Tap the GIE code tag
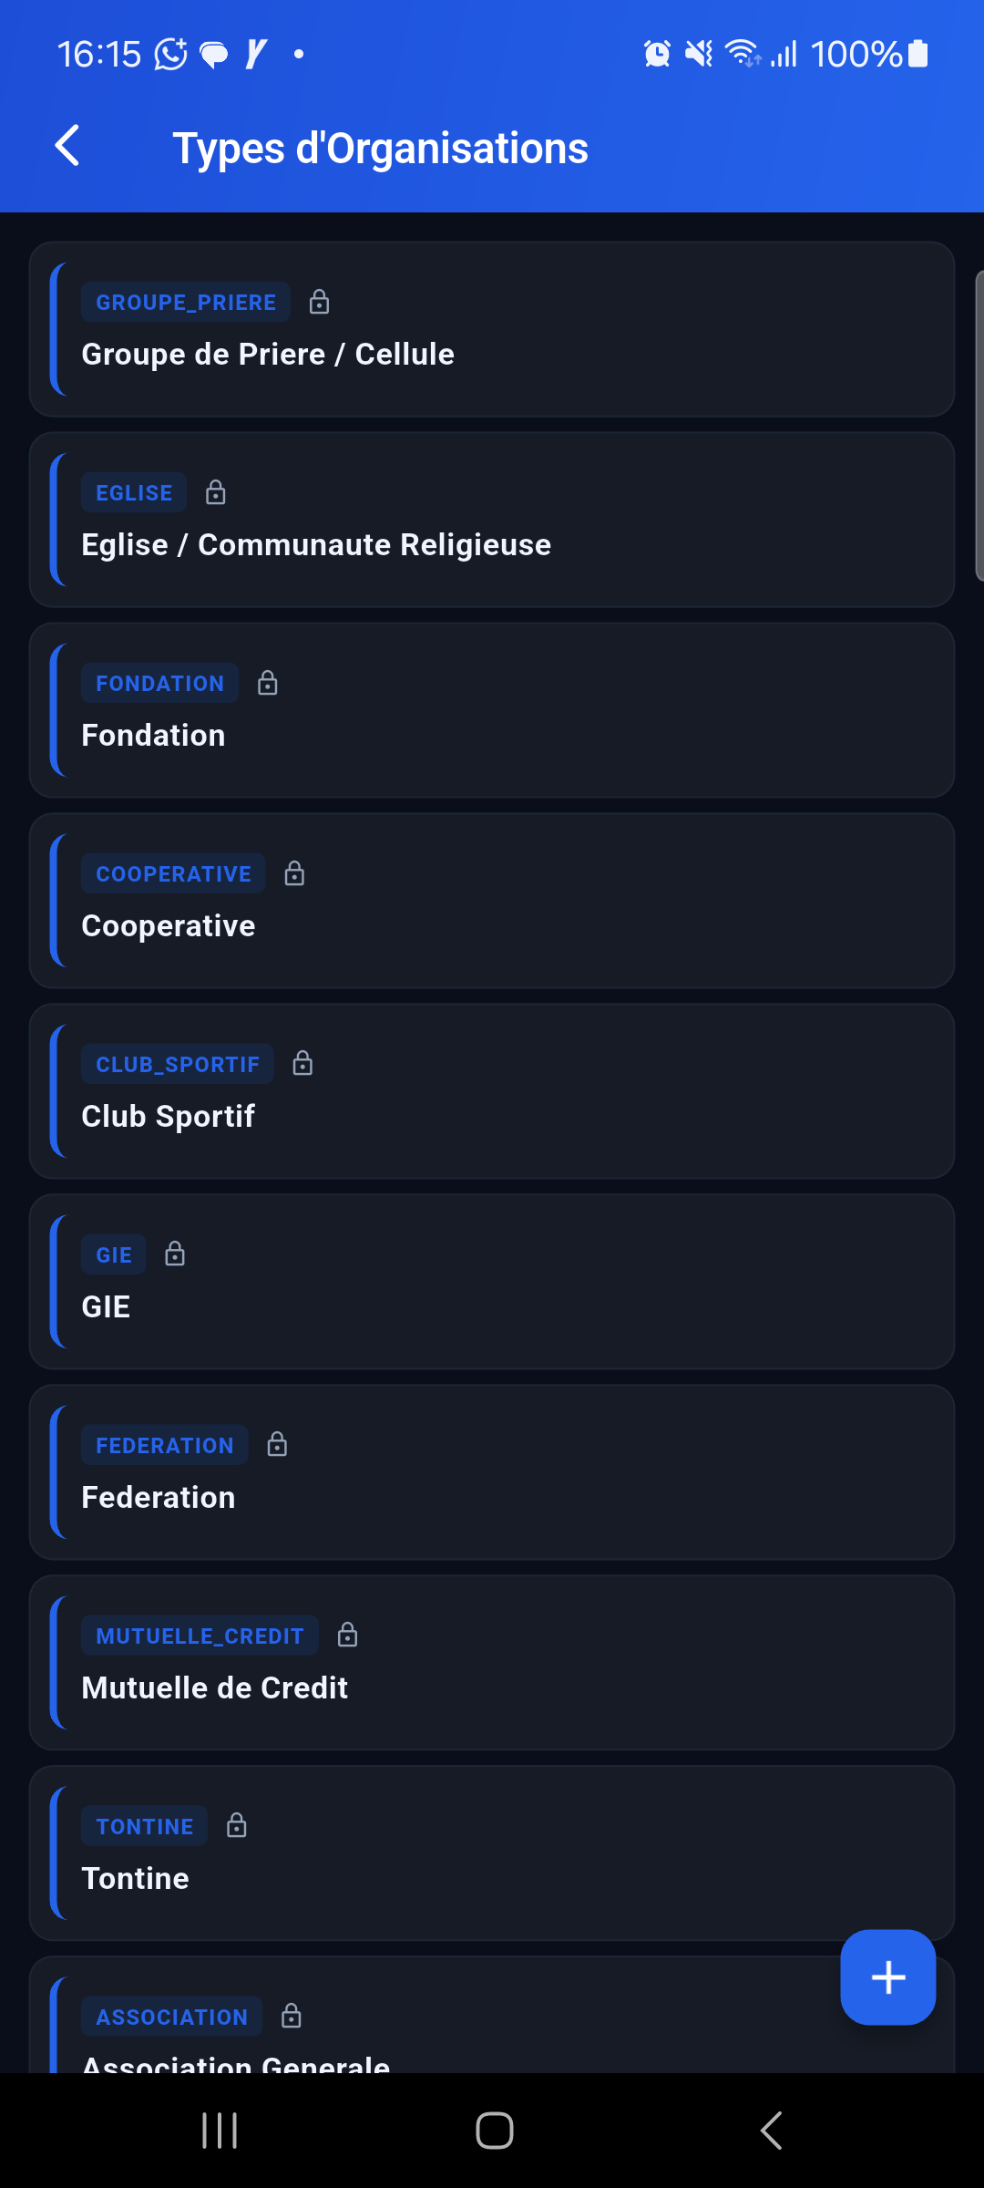 pos(114,1254)
